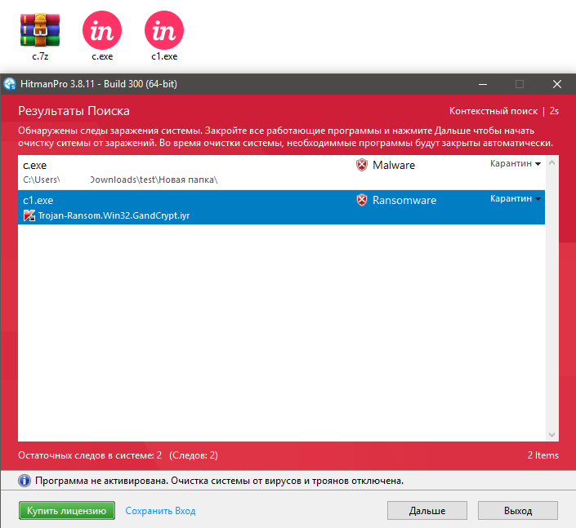576x528 pixels.
Task: Click the Выход button
Action: 518,510
